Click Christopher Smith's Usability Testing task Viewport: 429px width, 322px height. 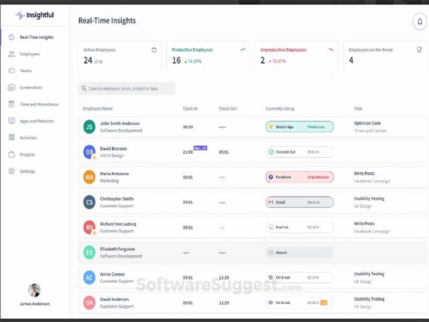click(369, 199)
